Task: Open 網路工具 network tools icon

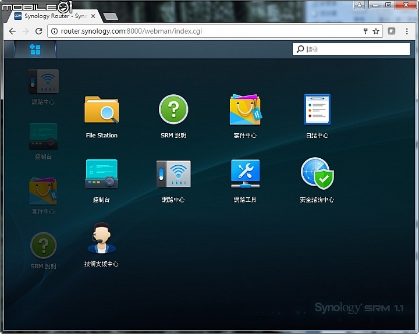Action: click(246, 173)
